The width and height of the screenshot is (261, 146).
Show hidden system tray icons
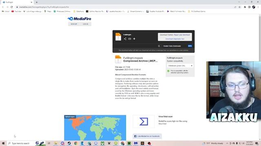coord(227,143)
